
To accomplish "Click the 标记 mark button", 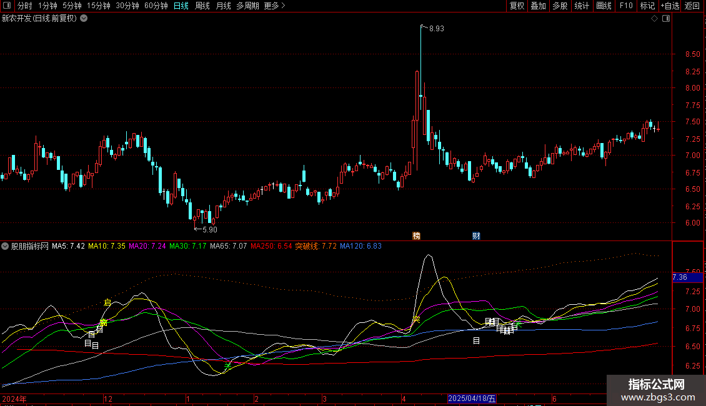I will [647, 6].
